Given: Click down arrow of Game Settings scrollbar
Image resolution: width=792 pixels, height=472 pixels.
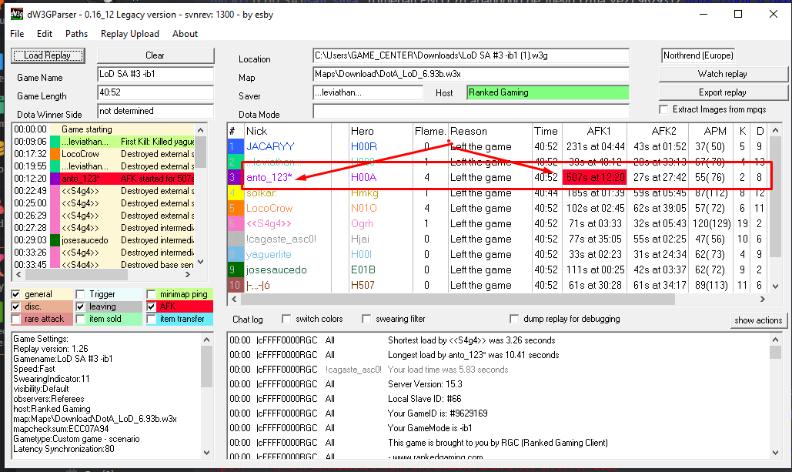Looking at the screenshot, I should (206, 452).
